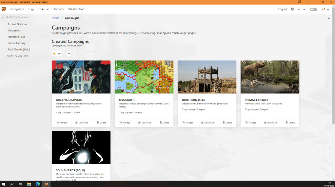335x187 pixels.
Task: Open the Links dropdown menu
Action: pyautogui.click(x=43, y=9)
